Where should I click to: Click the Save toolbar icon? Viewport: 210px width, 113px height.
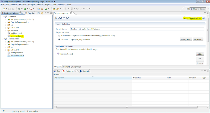9,9
